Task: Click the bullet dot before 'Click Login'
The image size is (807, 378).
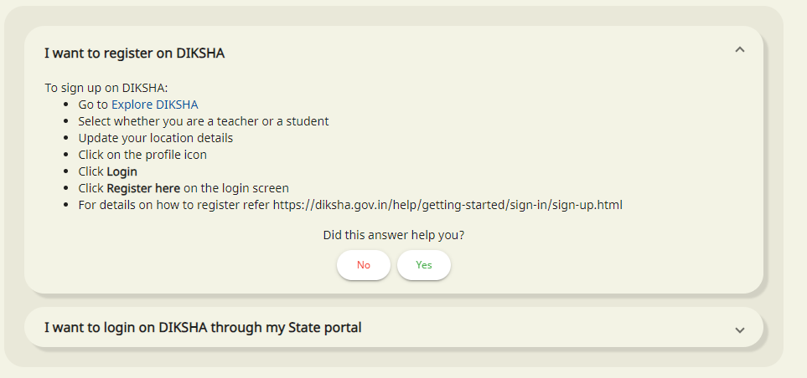Action: tap(65, 171)
